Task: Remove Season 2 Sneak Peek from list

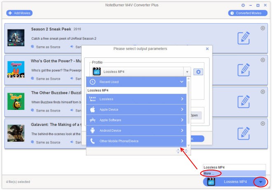Action: 263,28
